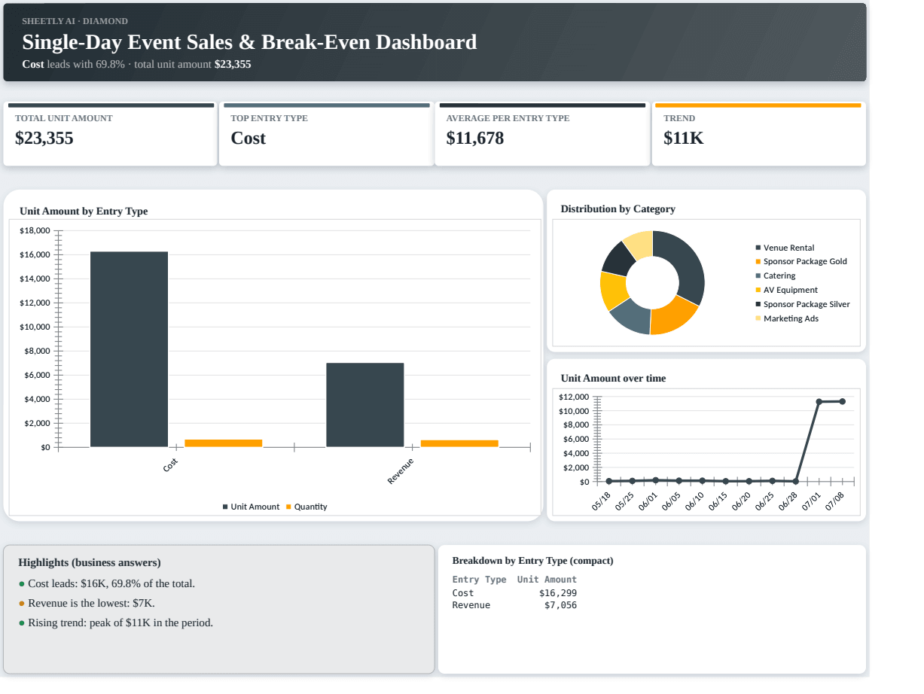Click the Trend $11K card
The height and width of the screenshot is (694, 924).
point(759,134)
